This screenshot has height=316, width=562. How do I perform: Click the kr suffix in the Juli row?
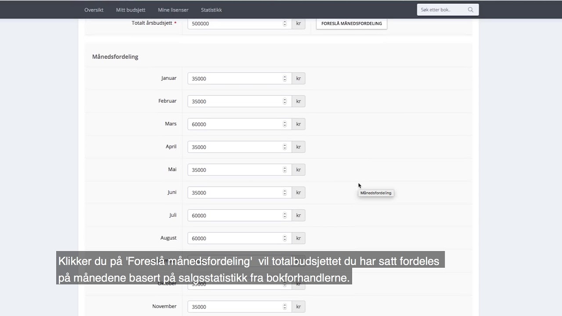pos(299,215)
